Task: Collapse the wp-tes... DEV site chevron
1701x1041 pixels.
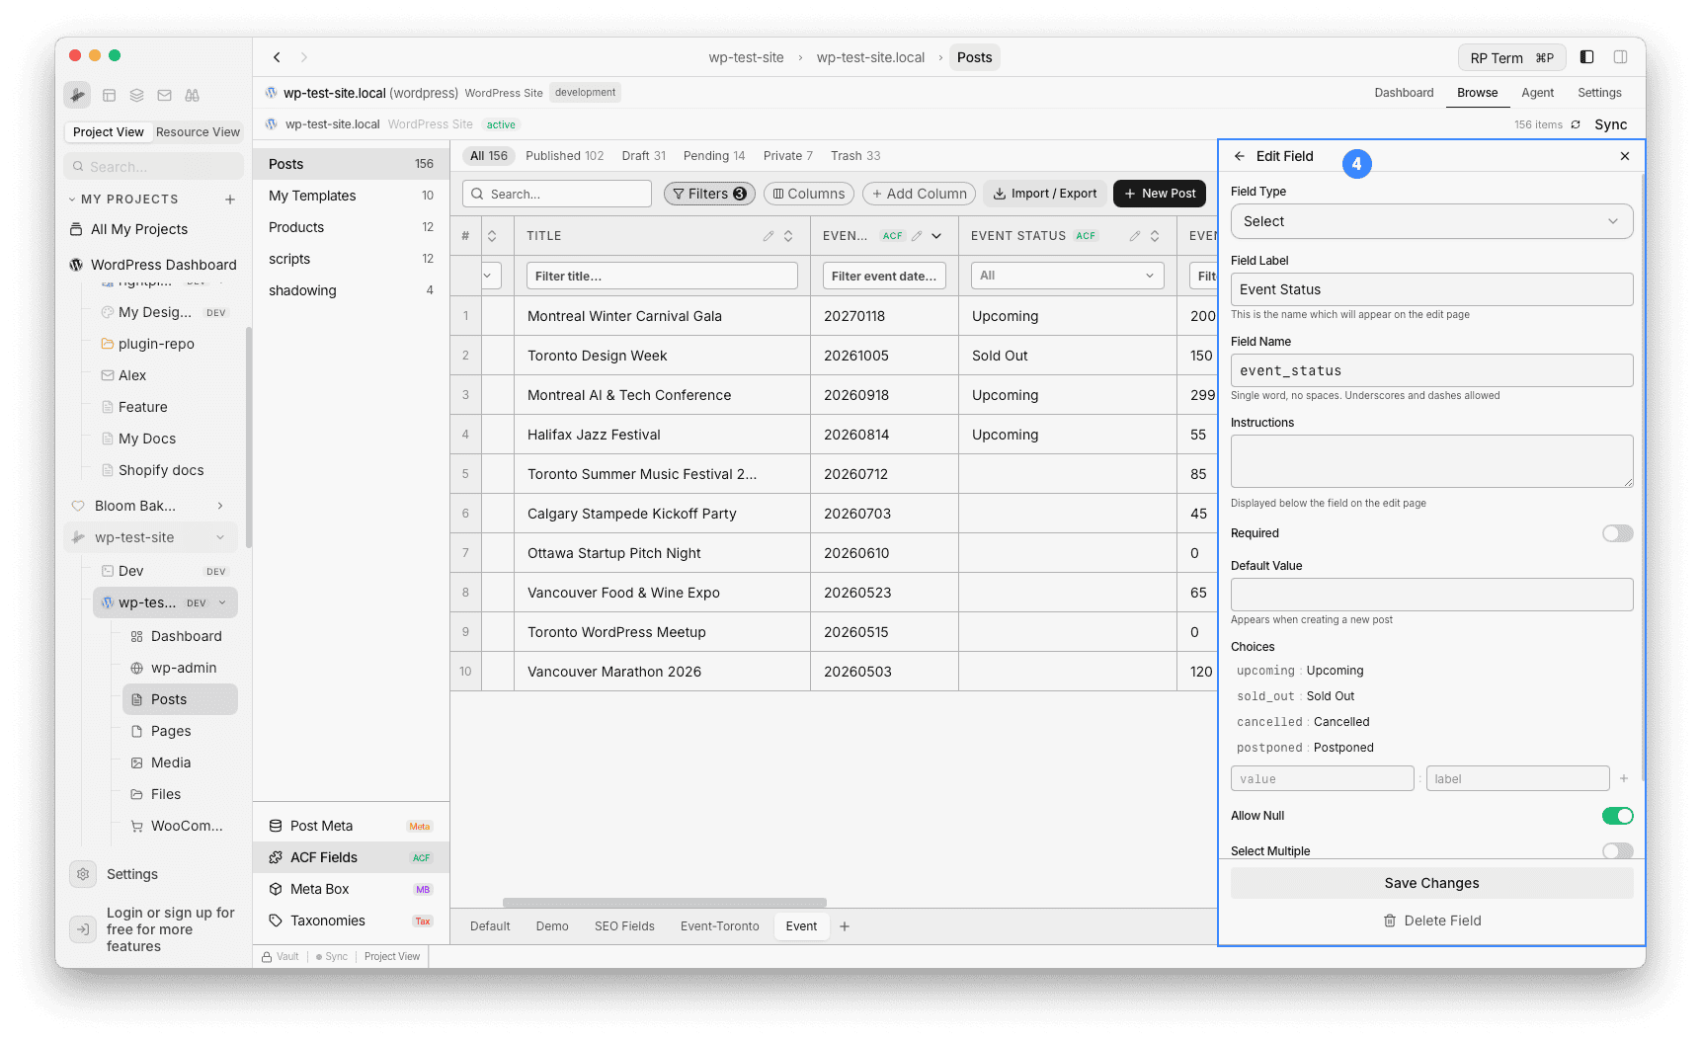Action: point(222,602)
